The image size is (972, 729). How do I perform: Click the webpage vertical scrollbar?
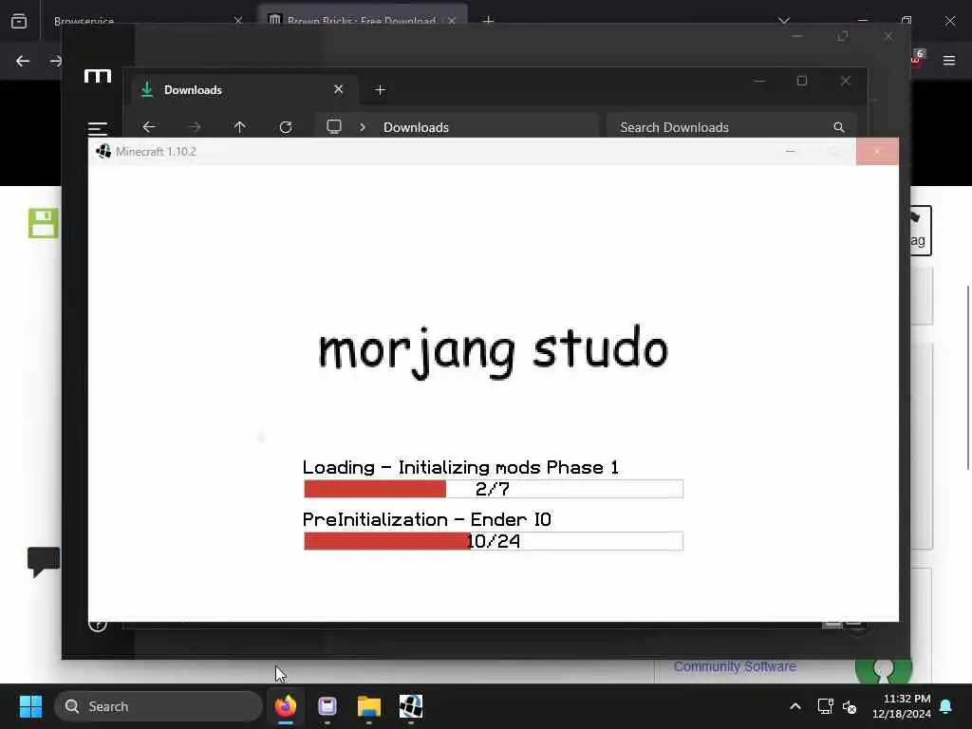click(967, 377)
